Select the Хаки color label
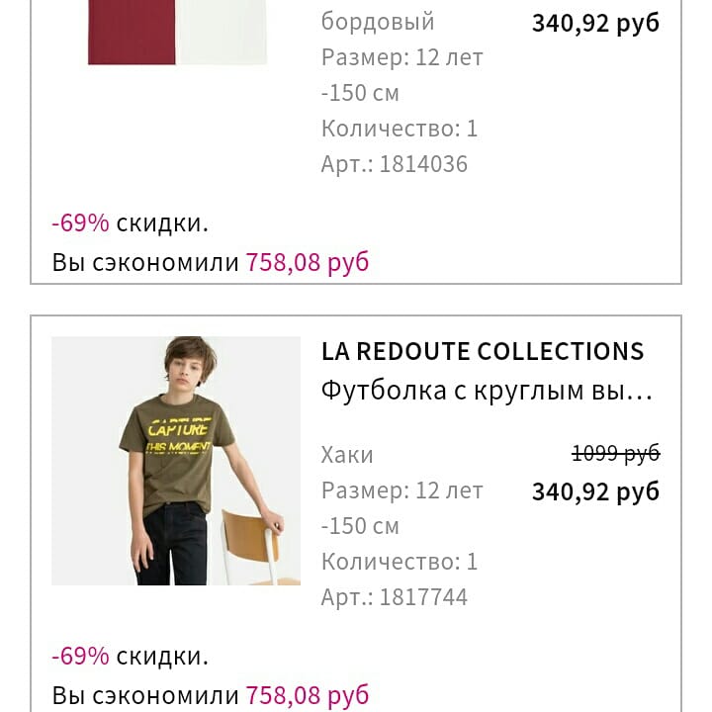The image size is (712, 712). [347, 455]
